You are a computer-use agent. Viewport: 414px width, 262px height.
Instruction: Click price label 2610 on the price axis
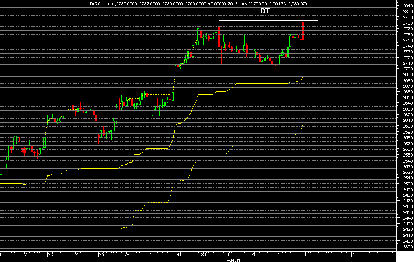point(408,121)
